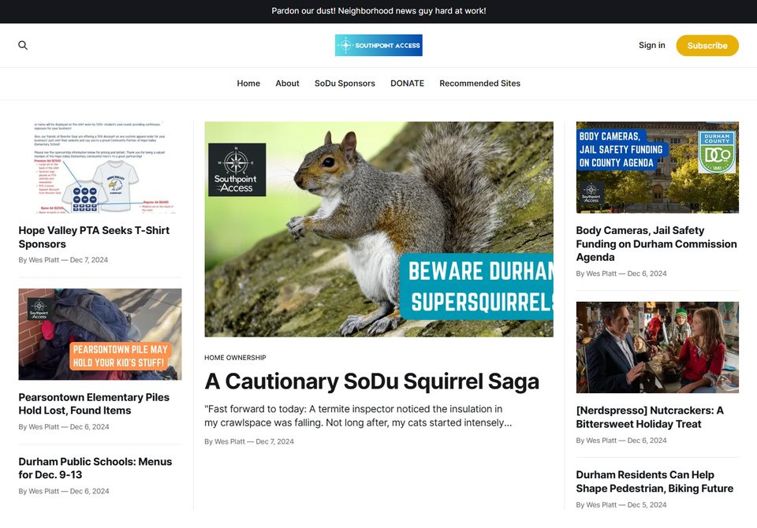
Task: Click the HOME OWNERSHIP category tag
Action: pyautogui.click(x=235, y=358)
